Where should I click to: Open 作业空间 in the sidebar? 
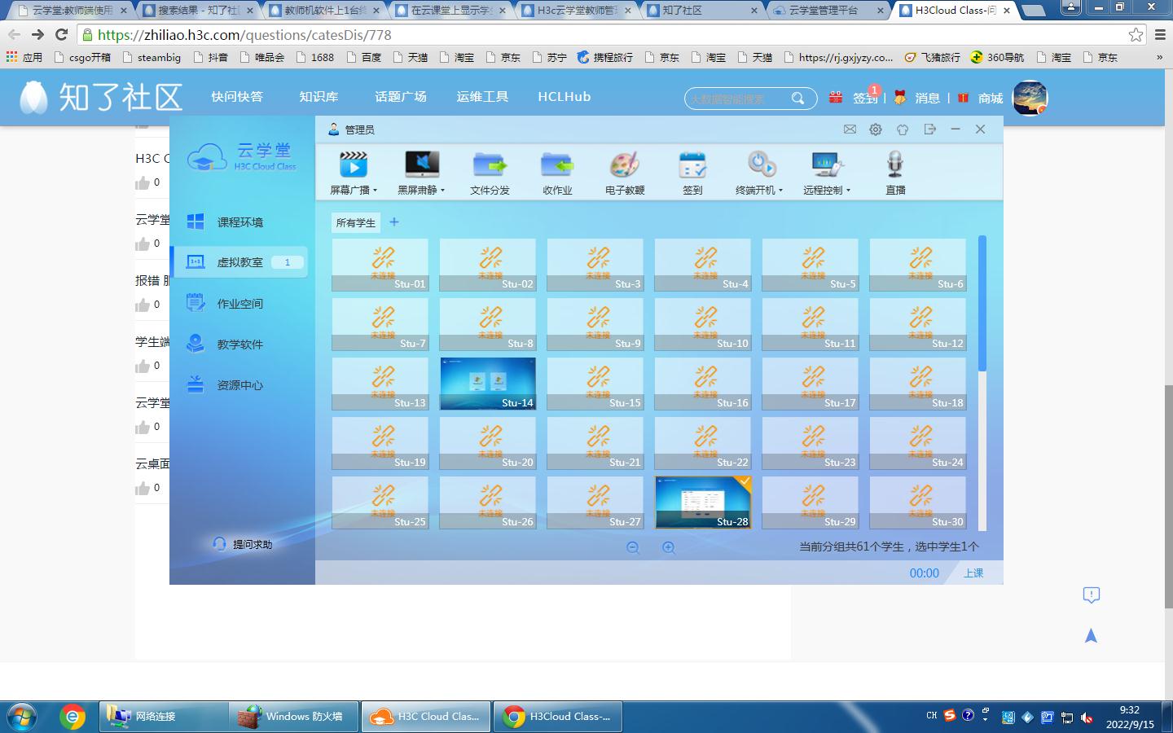coord(239,304)
